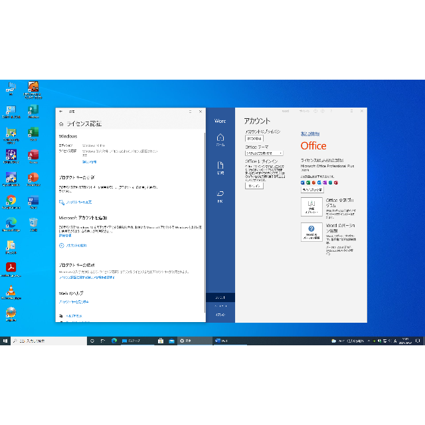Open the ImgBurn desktop shortcut
The width and height of the screenshot is (425, 425).
coord(11,314)
